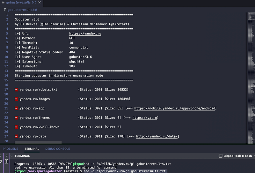255x173 pixels.
Task: Click the minimap preview of the file
Action: (251, 78)
